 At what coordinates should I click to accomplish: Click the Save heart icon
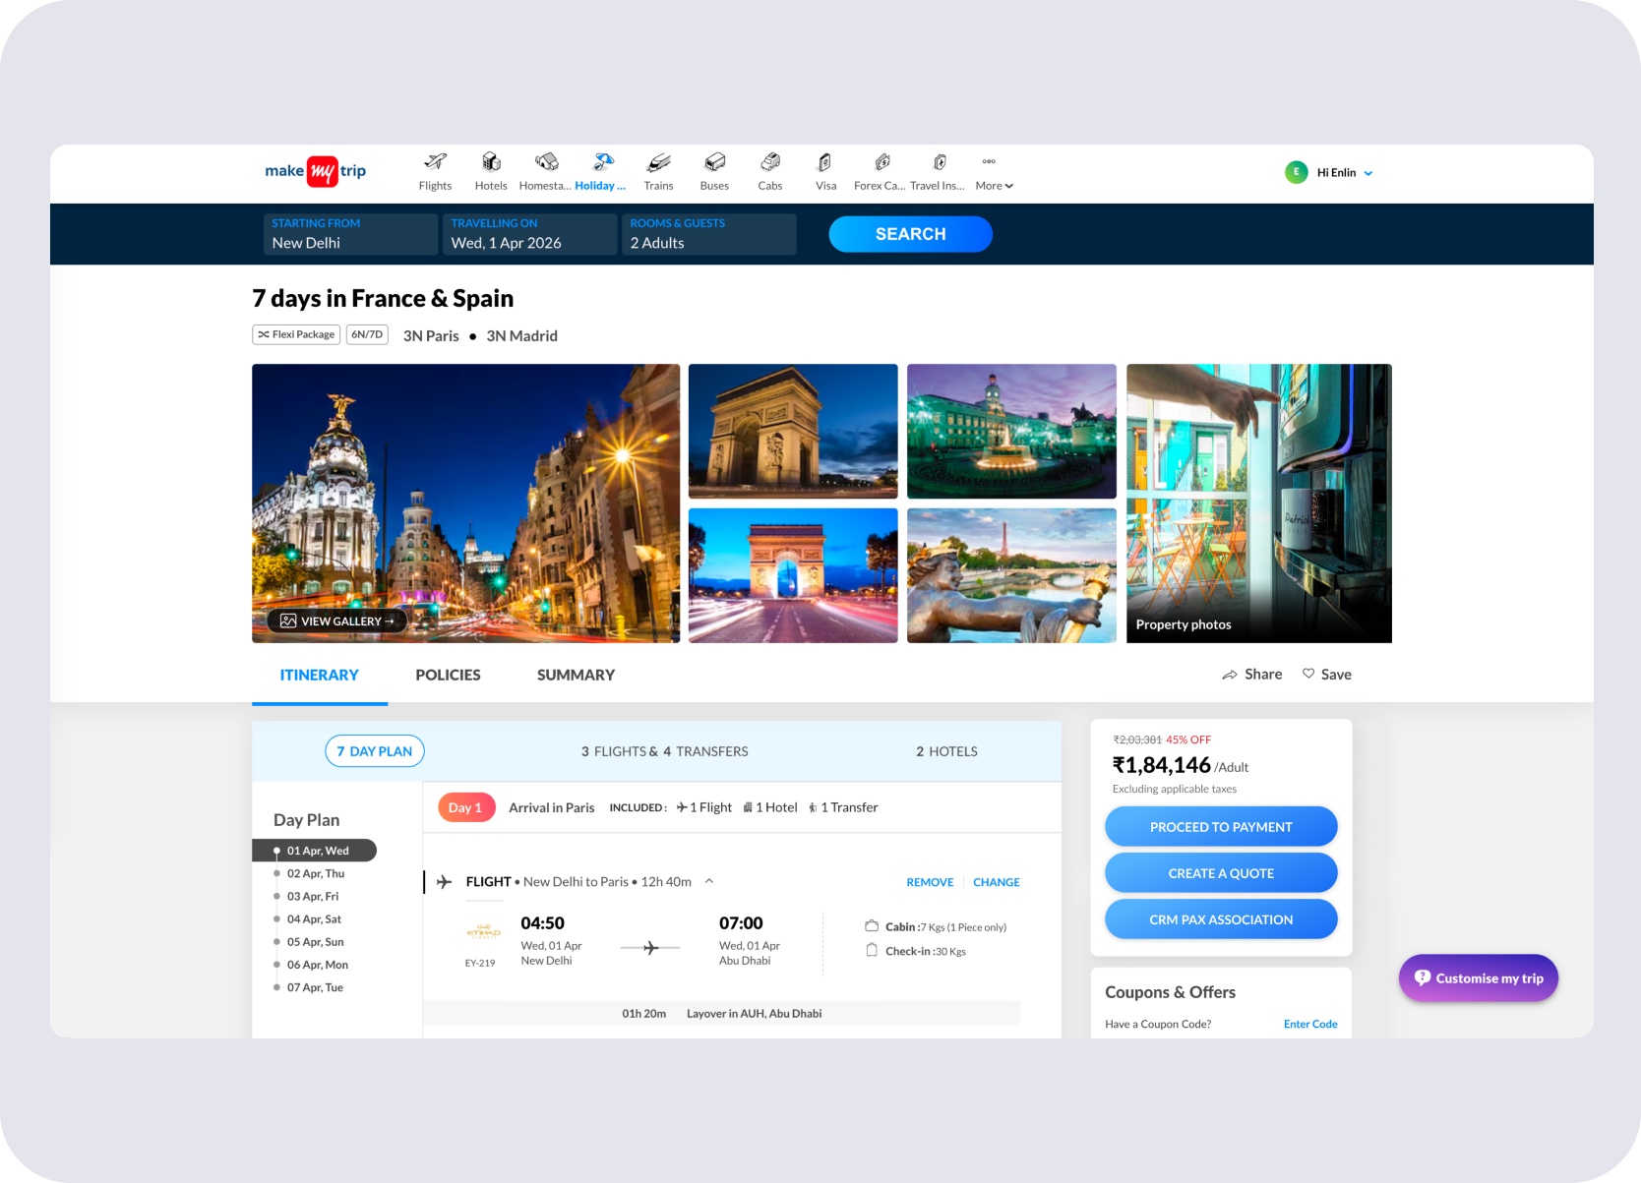click(x=1308, y=674)
